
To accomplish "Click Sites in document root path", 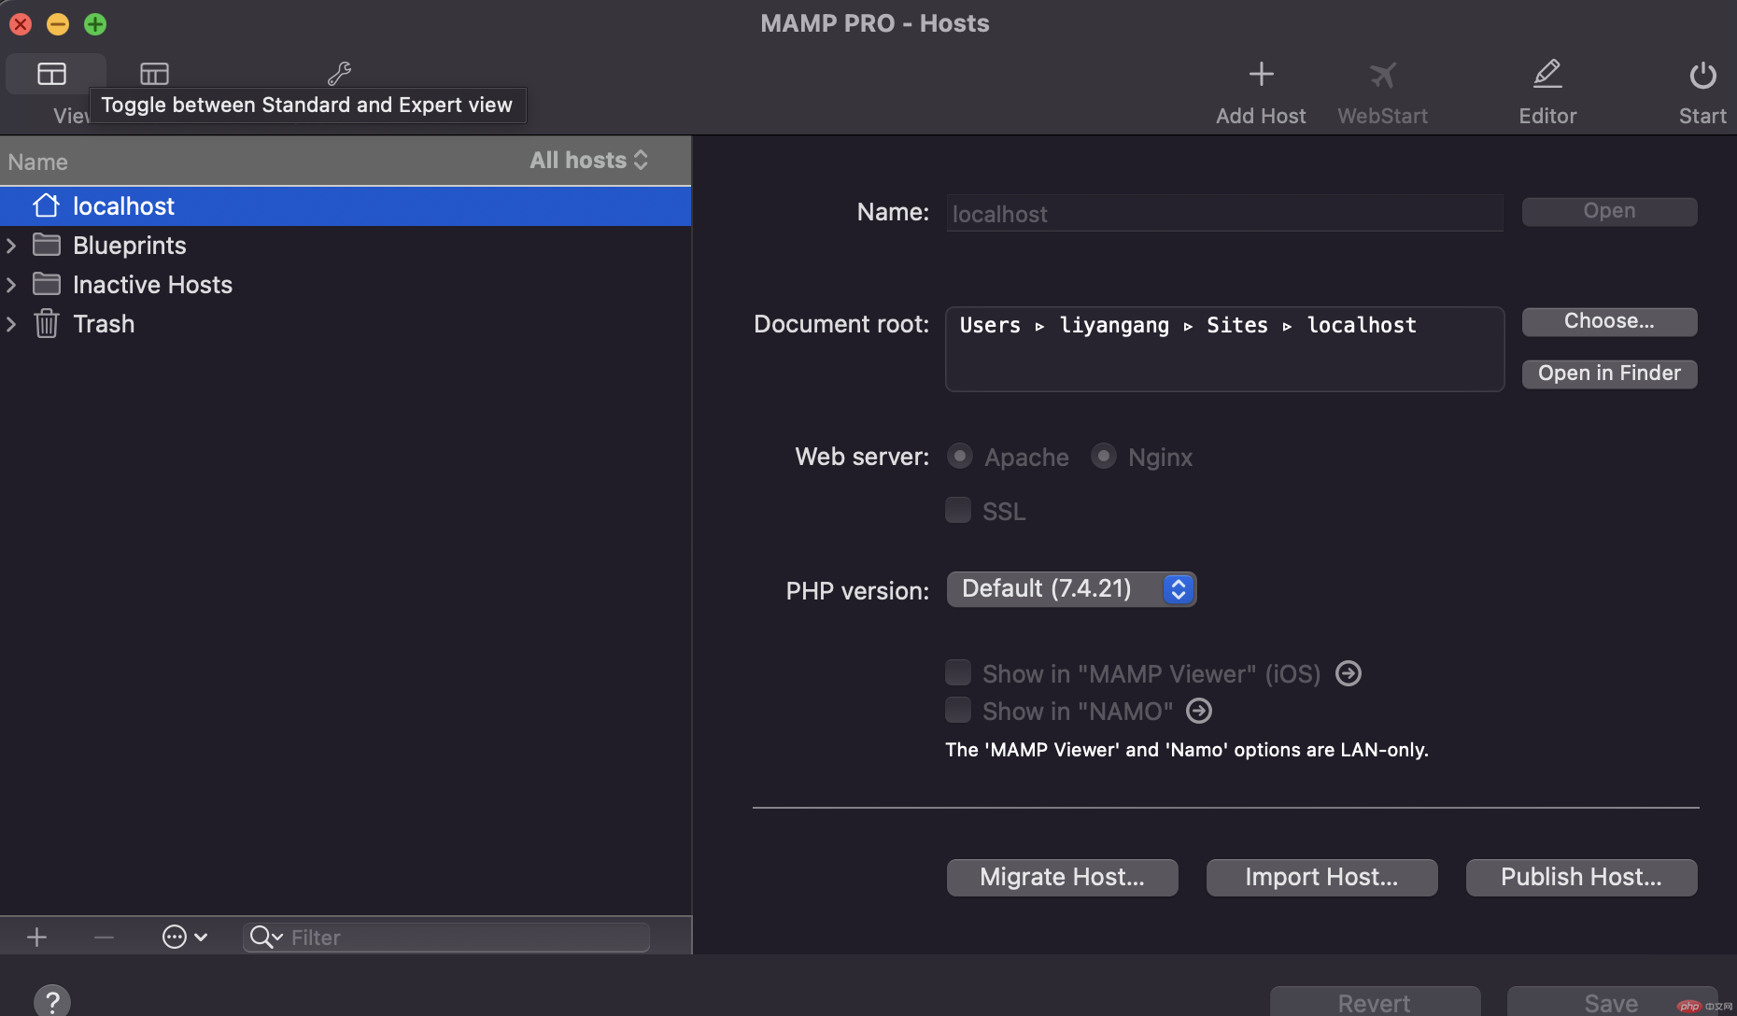I will 1237,325.
